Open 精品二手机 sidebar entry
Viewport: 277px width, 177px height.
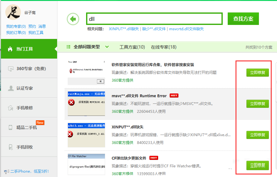click(x=29, y=127)
